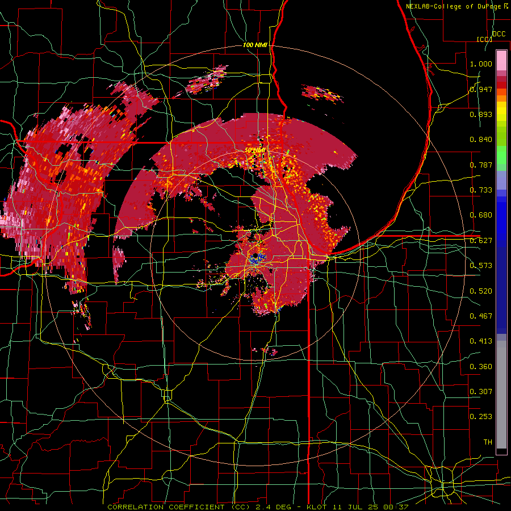Pick the yellow segment of color bar
Screen dimensions: 511x511
tap(501, 112)
